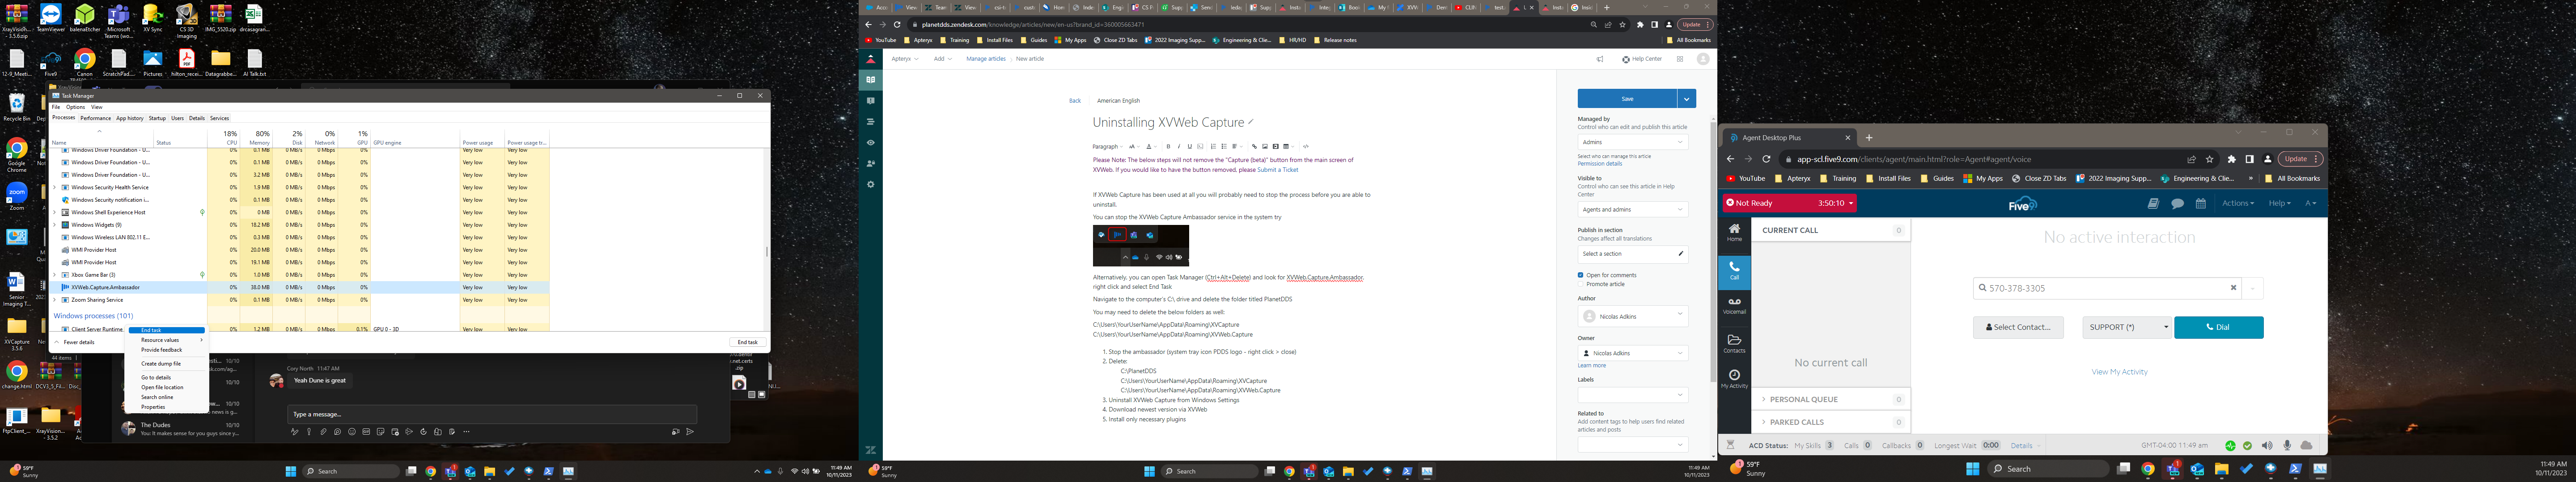The width and height of the screenshot is (2576, 482).
Task: Click the Italic icon in the Zendesk editor
Action: [x=1179, y=147]
